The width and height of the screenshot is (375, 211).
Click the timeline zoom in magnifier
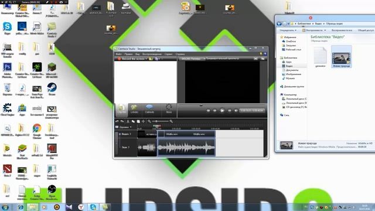[x=171, y=121]
